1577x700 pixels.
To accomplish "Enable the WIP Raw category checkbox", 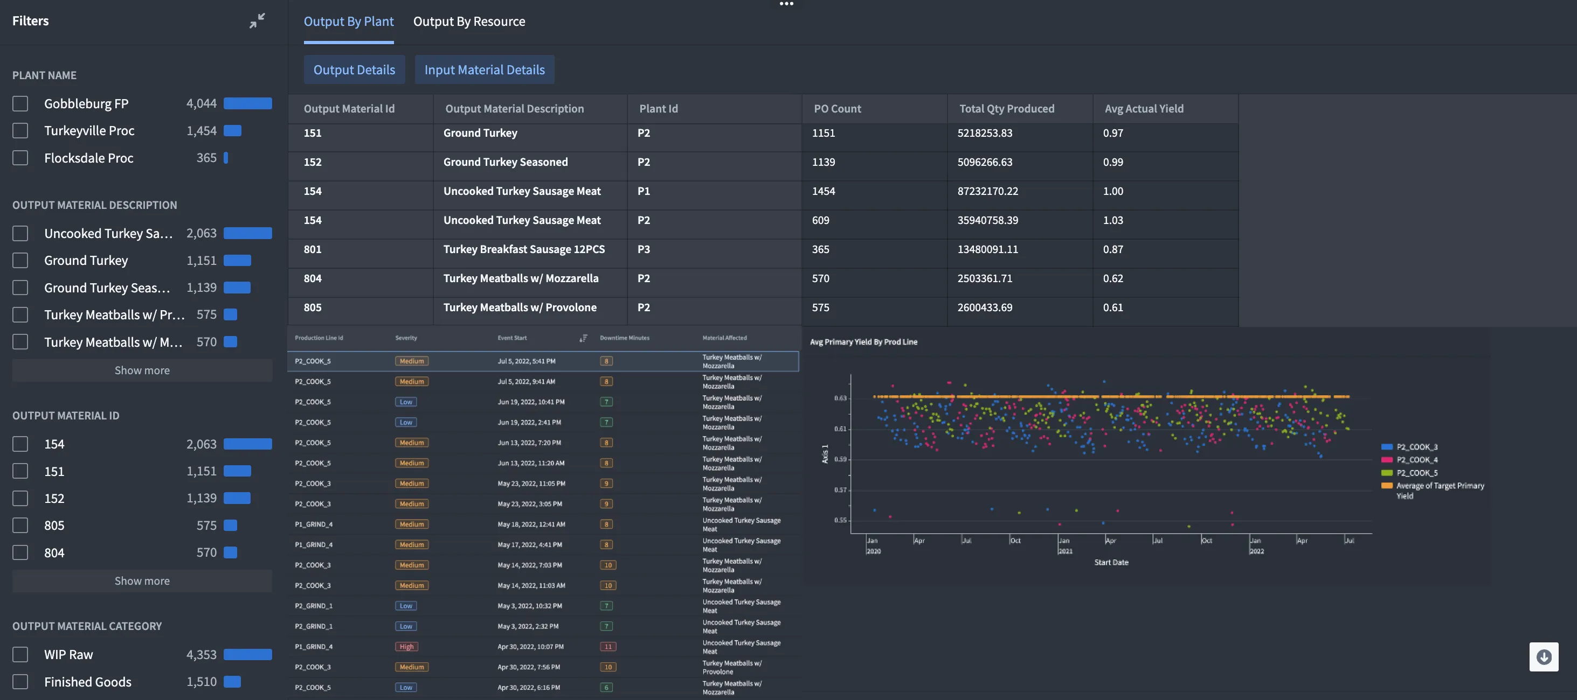I will [20, 654].
